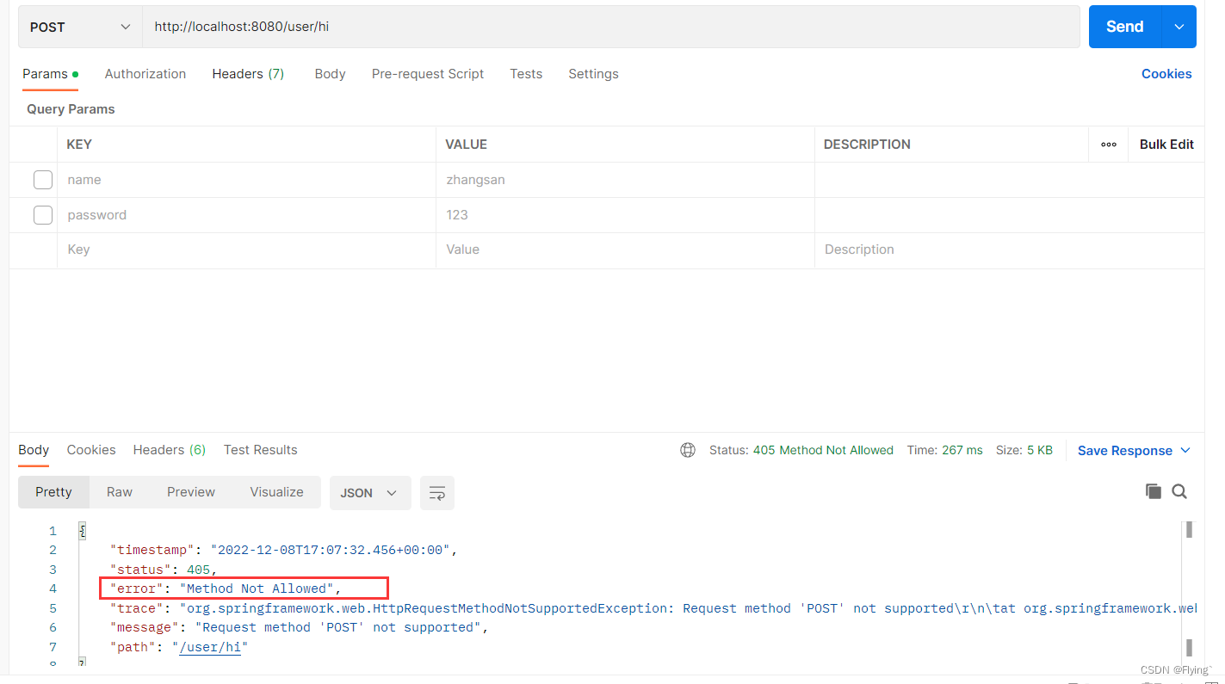Enable the name parameter checkbox
The image size is (1225, 684).
(43, 180)
